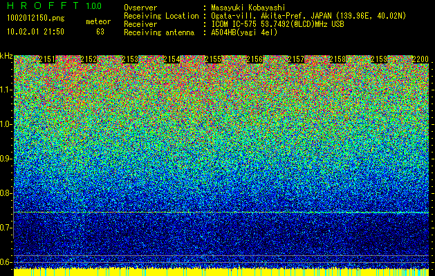Click the 2154 time marker
This screenshot has height=276, width=435.
tap(172, 59)
